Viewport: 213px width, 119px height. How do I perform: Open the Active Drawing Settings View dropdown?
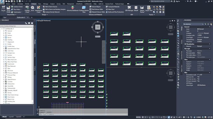[x=17, y=26]
